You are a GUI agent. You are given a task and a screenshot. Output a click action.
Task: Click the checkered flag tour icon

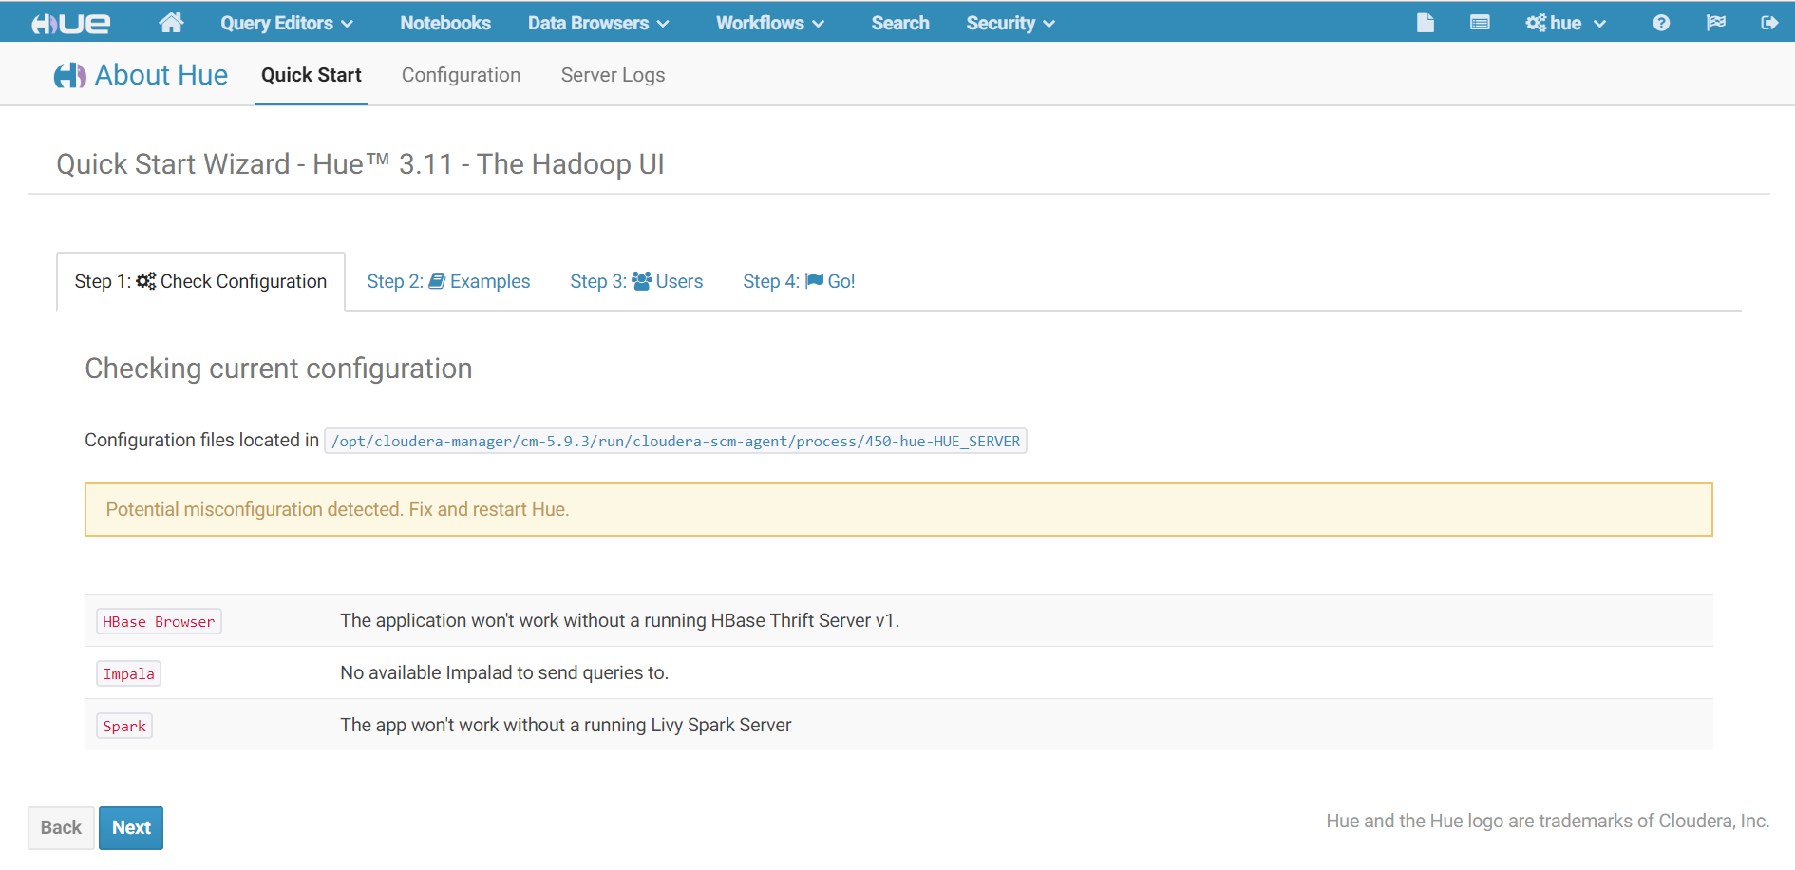tap(1715, 23)
